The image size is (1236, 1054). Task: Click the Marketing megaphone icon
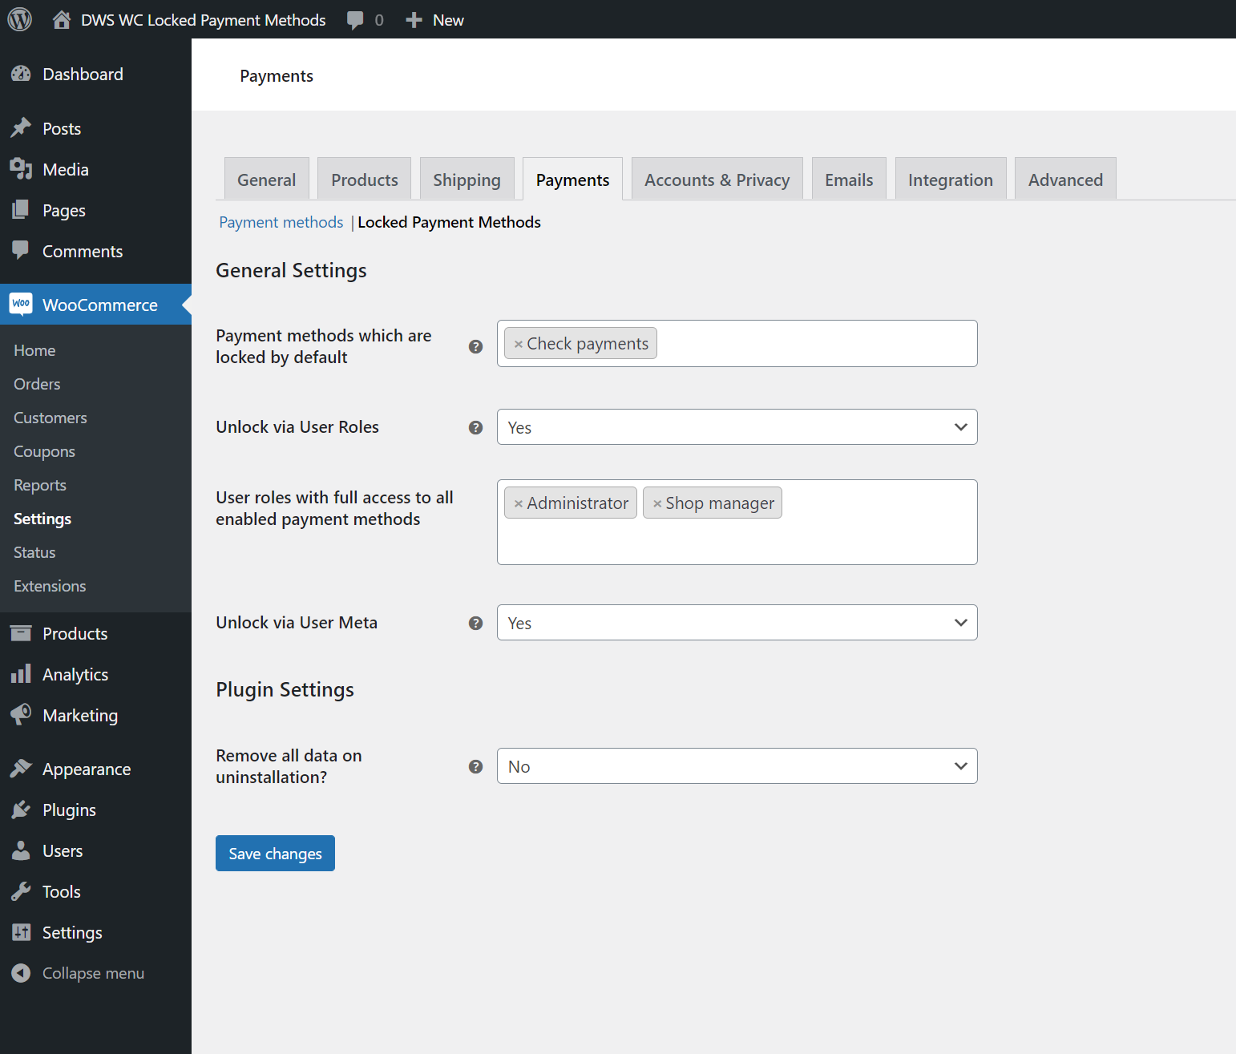click(21, 714)
